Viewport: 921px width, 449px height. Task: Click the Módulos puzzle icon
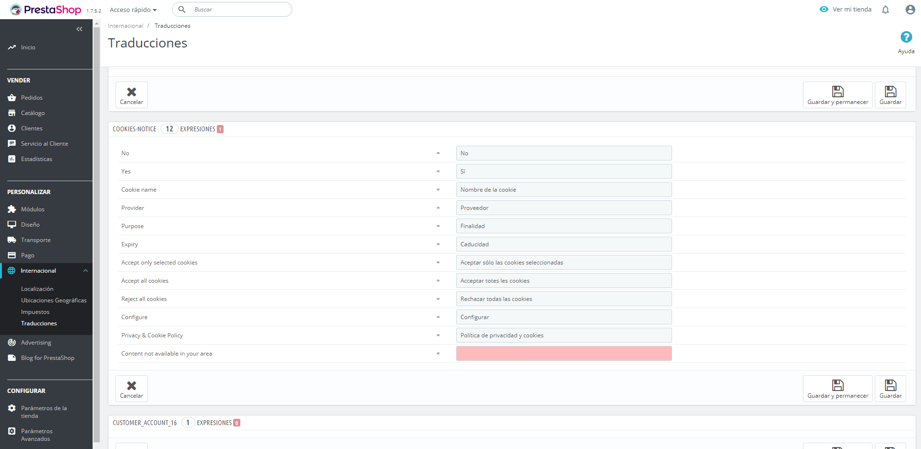tap(12, 209)
